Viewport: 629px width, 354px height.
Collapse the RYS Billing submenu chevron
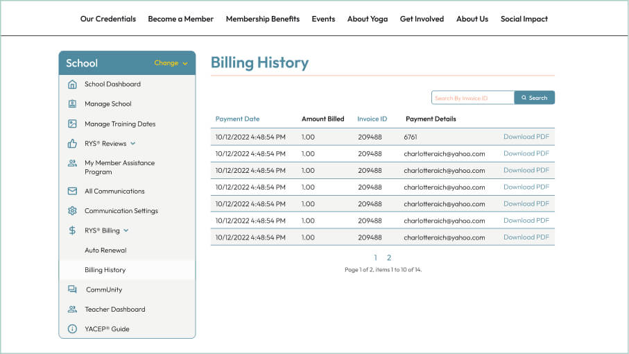(x=126, y=230)
